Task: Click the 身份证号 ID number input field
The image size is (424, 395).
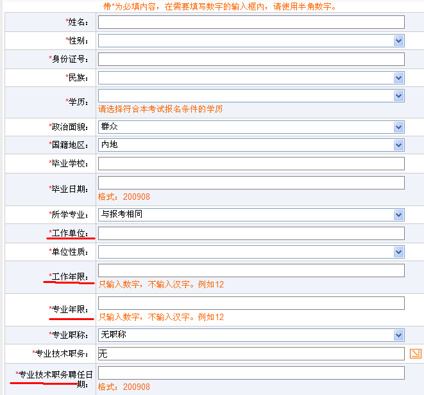Action: 251,60
